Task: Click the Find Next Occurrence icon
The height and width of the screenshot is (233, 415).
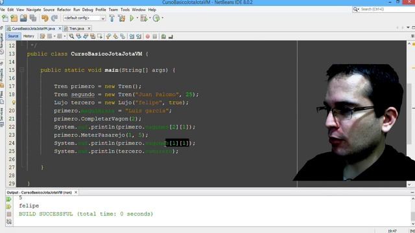Action: tap(86, 36)
